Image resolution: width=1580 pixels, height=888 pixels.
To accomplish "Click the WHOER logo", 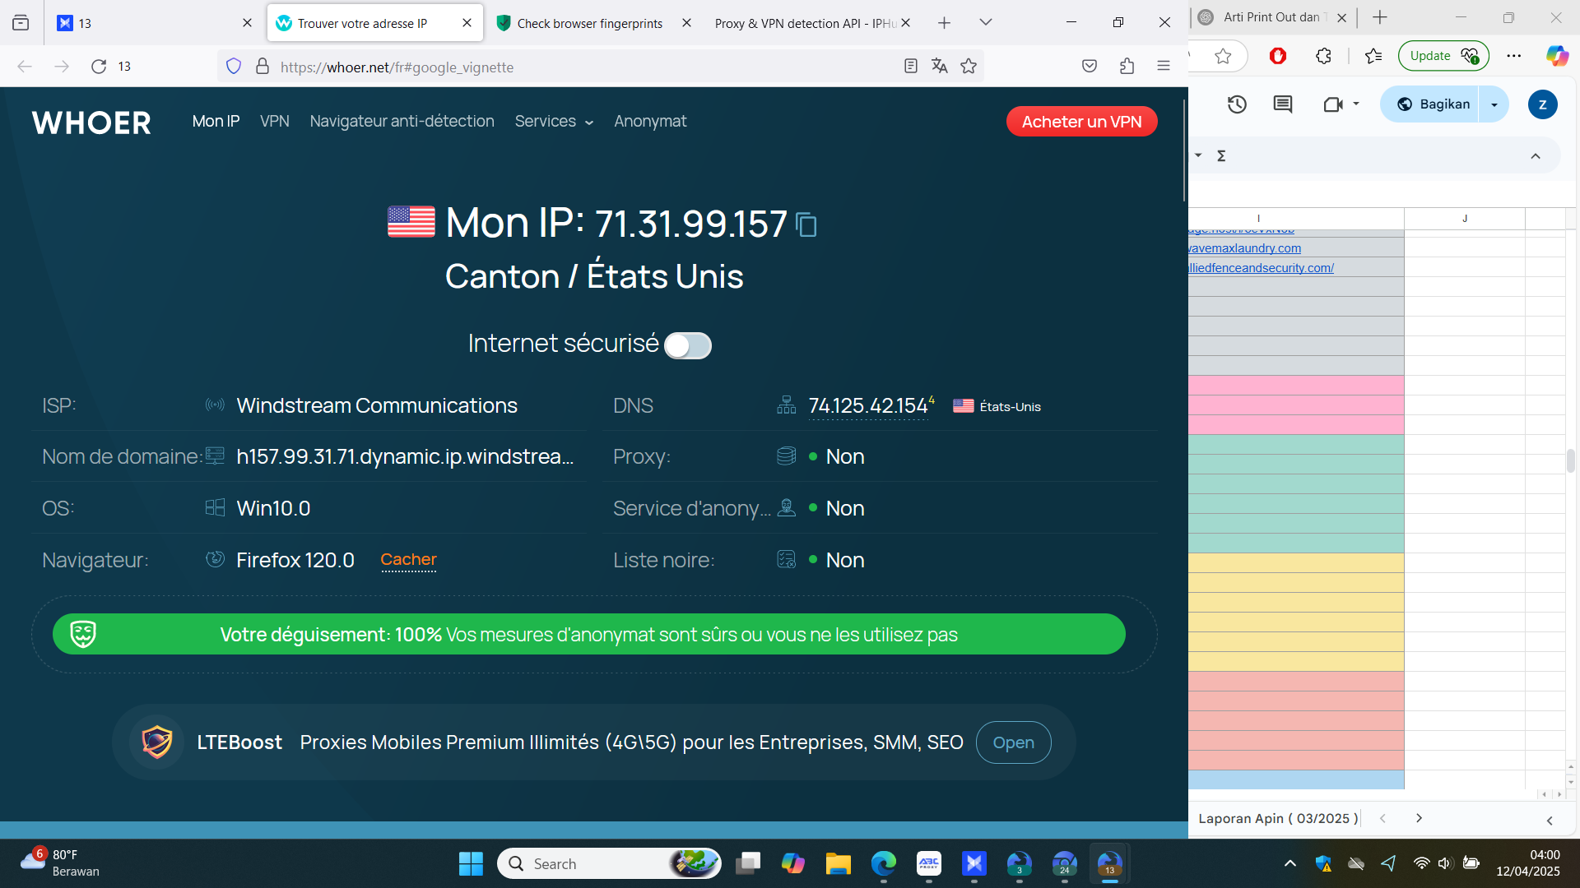I will pyautogui.click(x=91, y=123).
